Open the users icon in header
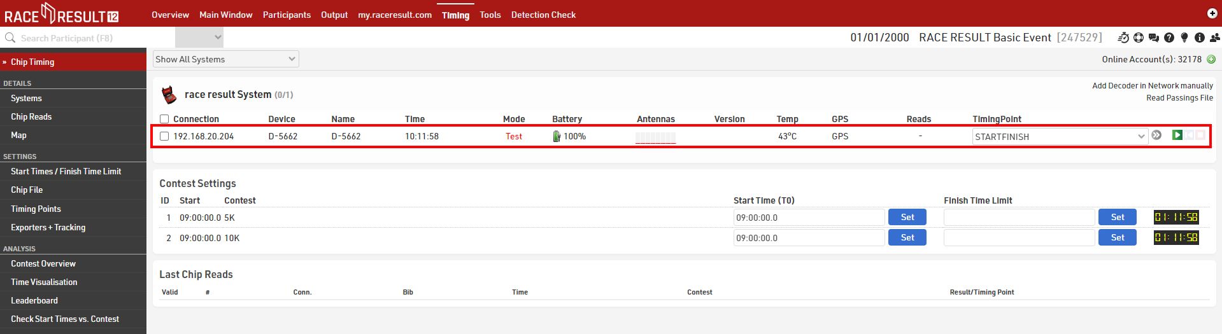Viewport: 1222px width, 334px height. pos(1215,38)
